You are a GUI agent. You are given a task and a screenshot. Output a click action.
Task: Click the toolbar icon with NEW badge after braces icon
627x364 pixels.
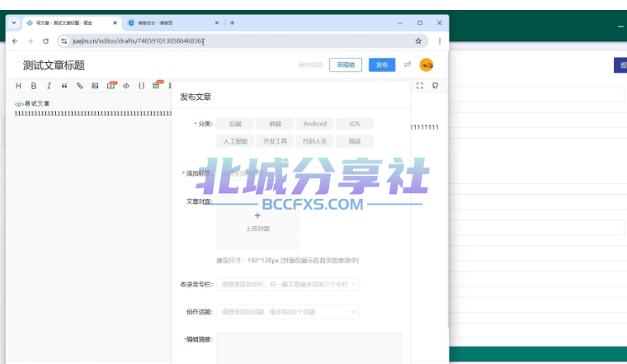point(157,85)
